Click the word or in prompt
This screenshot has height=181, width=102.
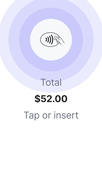pos(47,116)
